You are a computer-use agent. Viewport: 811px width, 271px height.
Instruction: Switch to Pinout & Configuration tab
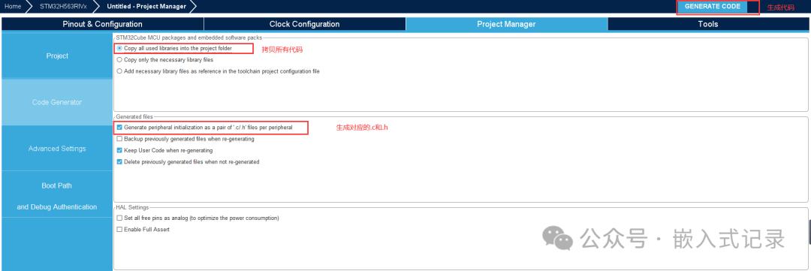(102, 24)
